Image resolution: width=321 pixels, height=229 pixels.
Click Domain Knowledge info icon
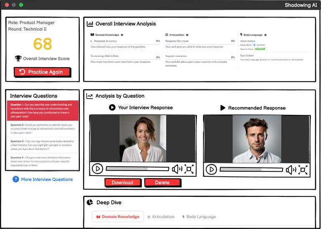click(x=122, y=35)
